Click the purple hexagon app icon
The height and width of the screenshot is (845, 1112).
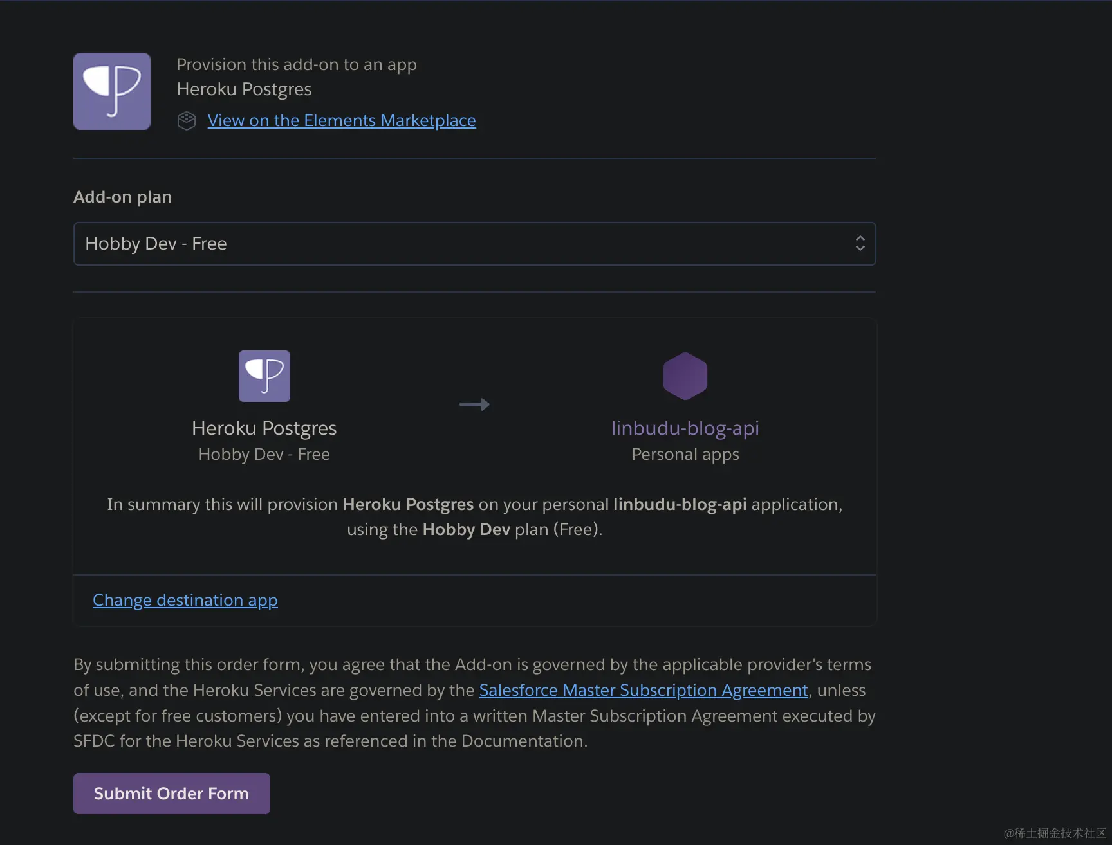click(685, 376)
